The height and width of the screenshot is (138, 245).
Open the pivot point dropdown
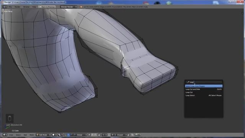tap(60, 135)
